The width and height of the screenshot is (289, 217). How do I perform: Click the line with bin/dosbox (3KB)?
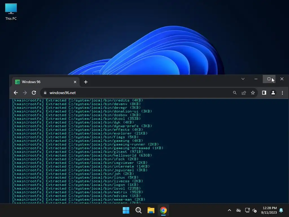point(76,115)
